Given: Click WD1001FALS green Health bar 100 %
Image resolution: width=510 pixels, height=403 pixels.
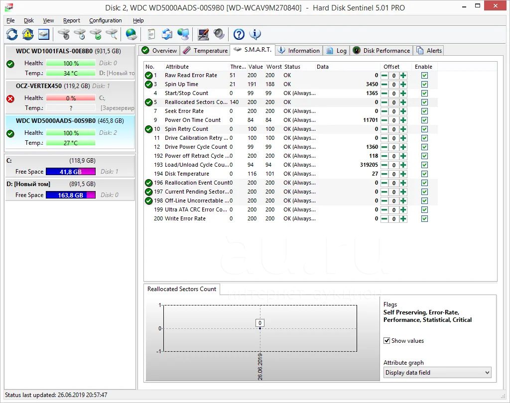Looking at the screenshot, I should 71,63.
